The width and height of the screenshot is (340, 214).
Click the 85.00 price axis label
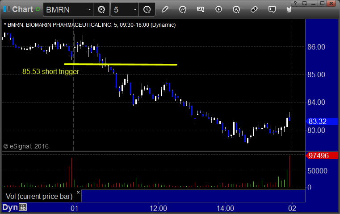coord(316,74)
